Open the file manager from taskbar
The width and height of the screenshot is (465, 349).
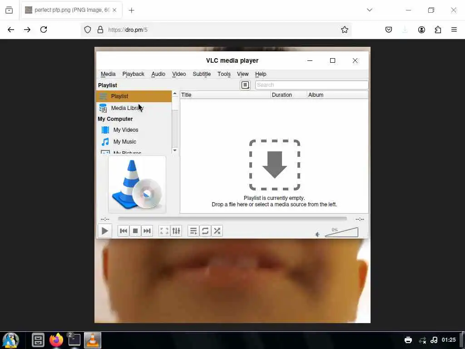click(38, 340)
